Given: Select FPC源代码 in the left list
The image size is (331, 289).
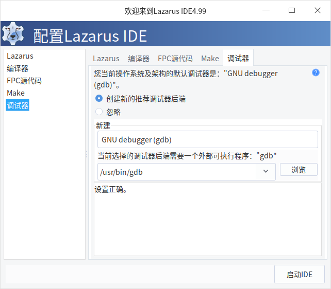Looking at the screenshot, I should tap(24, 81).
